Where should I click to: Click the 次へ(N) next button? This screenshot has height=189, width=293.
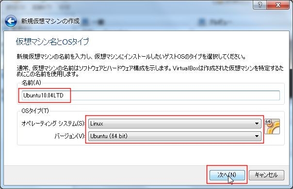tap(227, 175)
